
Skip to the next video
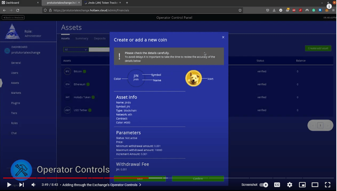coord(21,184)
